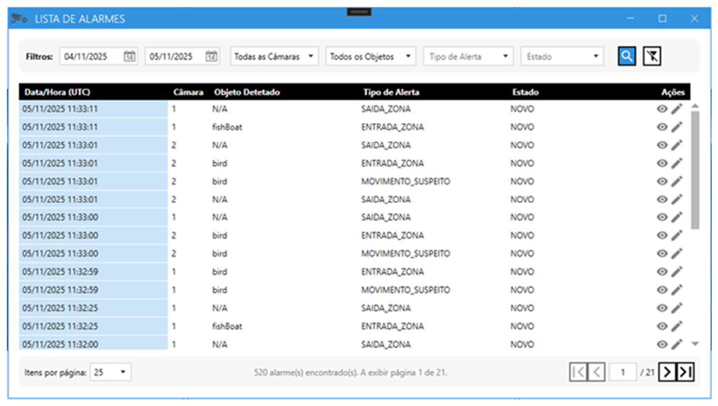Click the scrollbar up arrow of alarm list

695,106
